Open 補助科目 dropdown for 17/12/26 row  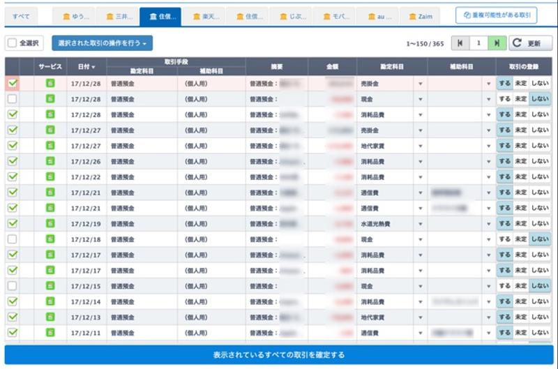tap(489, 162)
